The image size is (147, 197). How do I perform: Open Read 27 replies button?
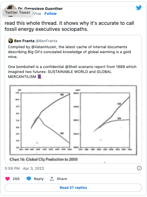click(73, 187)
